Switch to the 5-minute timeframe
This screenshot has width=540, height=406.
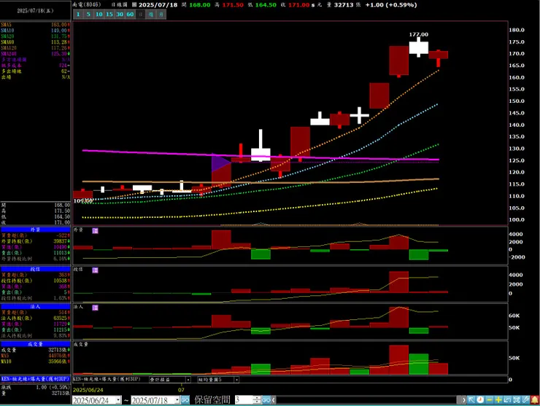click(88, 14)
